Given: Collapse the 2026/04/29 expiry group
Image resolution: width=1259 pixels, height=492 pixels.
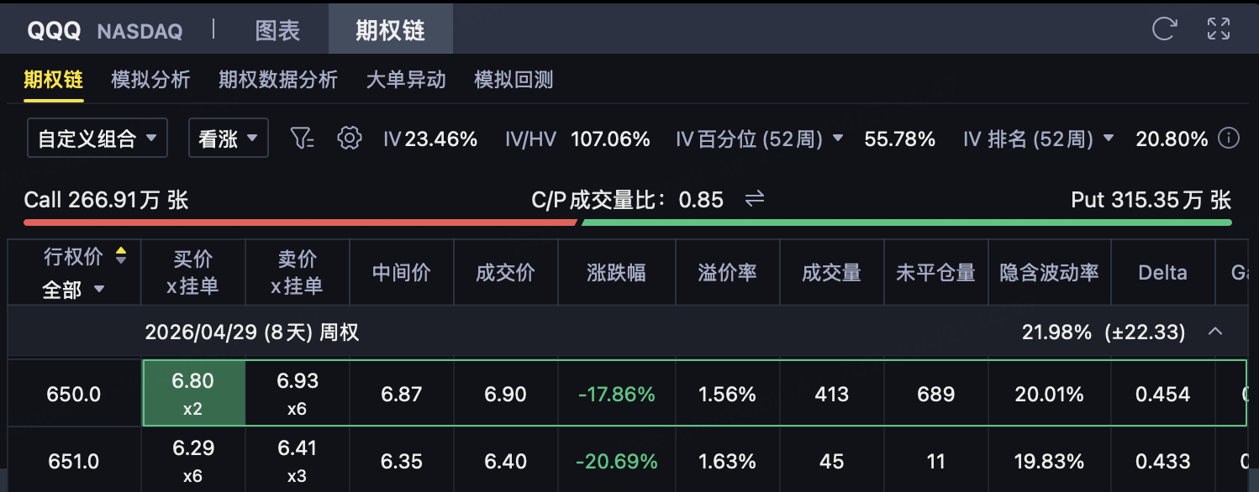Looking at the screenshot, I should click(1214, 332).
